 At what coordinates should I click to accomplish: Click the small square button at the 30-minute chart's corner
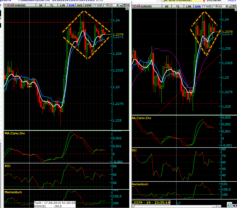pos(128,8)
